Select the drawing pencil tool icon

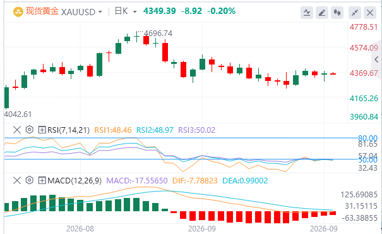322,13
